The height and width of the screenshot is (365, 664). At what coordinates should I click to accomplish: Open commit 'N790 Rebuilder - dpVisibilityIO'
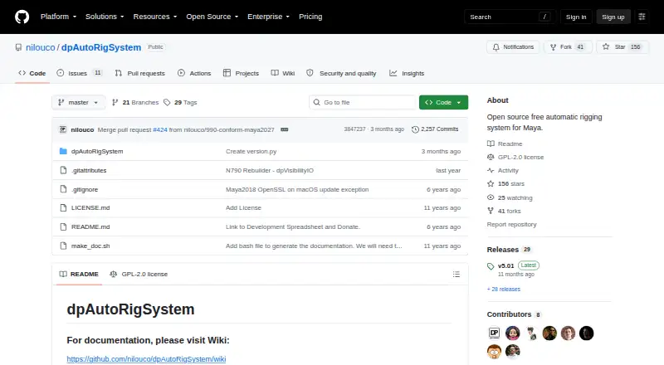pos(270,170)
